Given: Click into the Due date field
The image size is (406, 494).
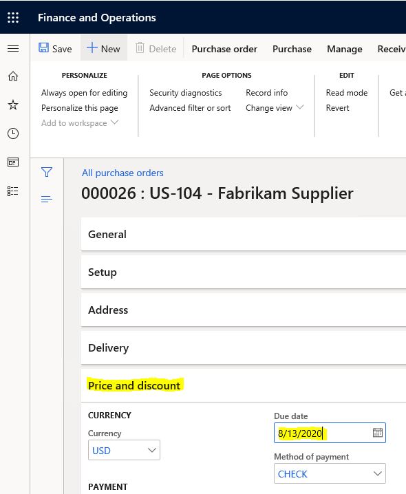Looking at the screenshot, I should 323,433.
